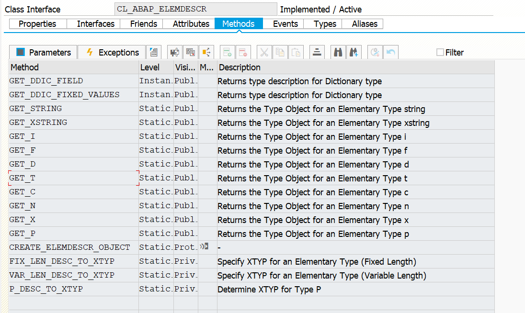525x313 pixels.
Task: Click 'Determine XTYP for Type P' description
Action: (355, 289)
